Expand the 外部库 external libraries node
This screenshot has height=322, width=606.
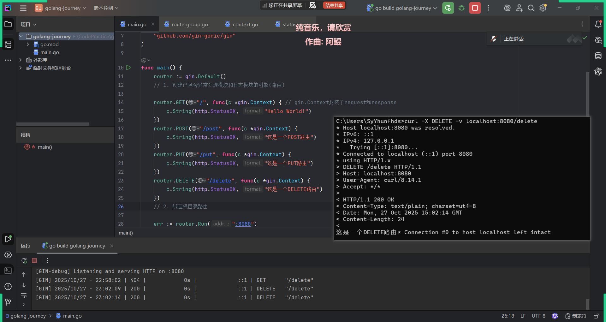[x=21, y=60]
